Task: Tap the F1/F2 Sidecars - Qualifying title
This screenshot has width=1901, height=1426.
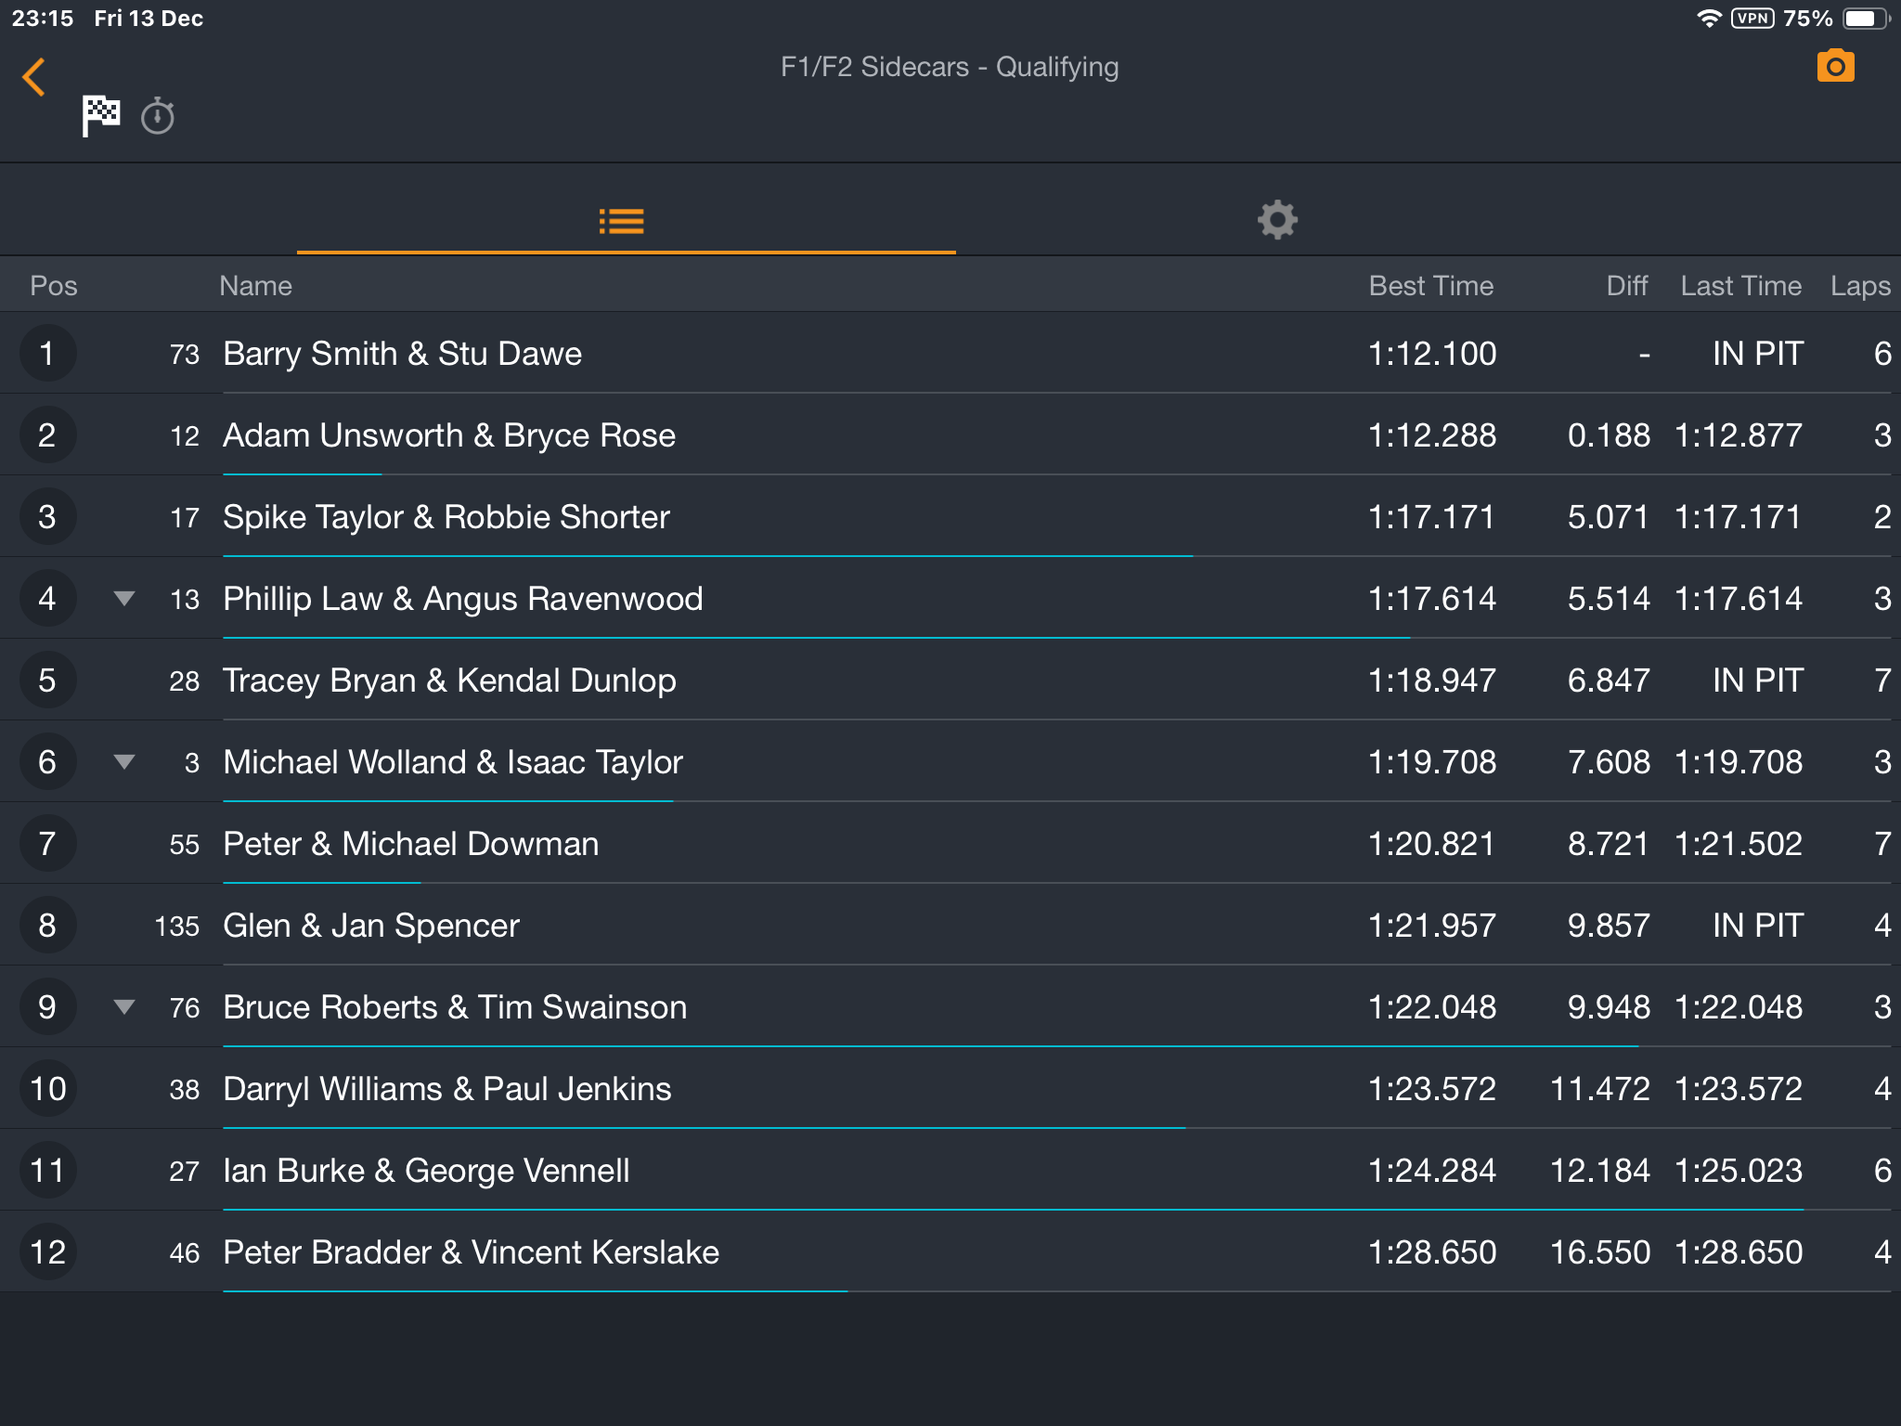Action: pos(950,67)
